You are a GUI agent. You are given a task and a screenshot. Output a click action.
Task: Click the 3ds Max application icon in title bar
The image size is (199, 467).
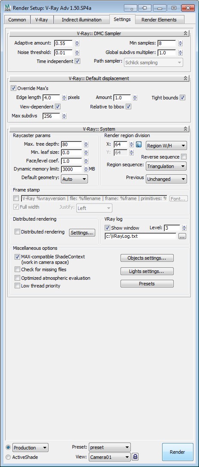7,7
